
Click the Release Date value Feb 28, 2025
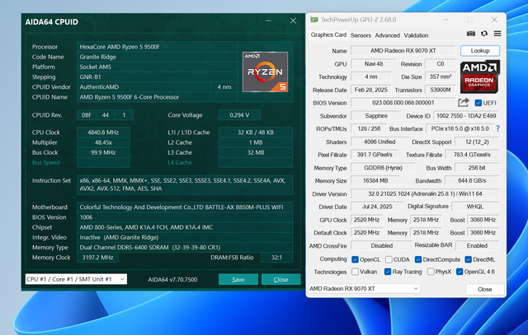(x=370, y=90)
